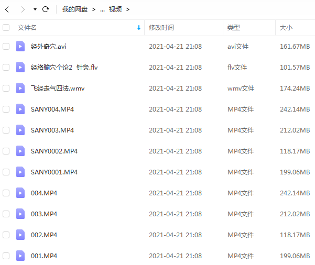315x265 pixels.
Task: Select the file name 003.MP4
Action: coord(44,214)
